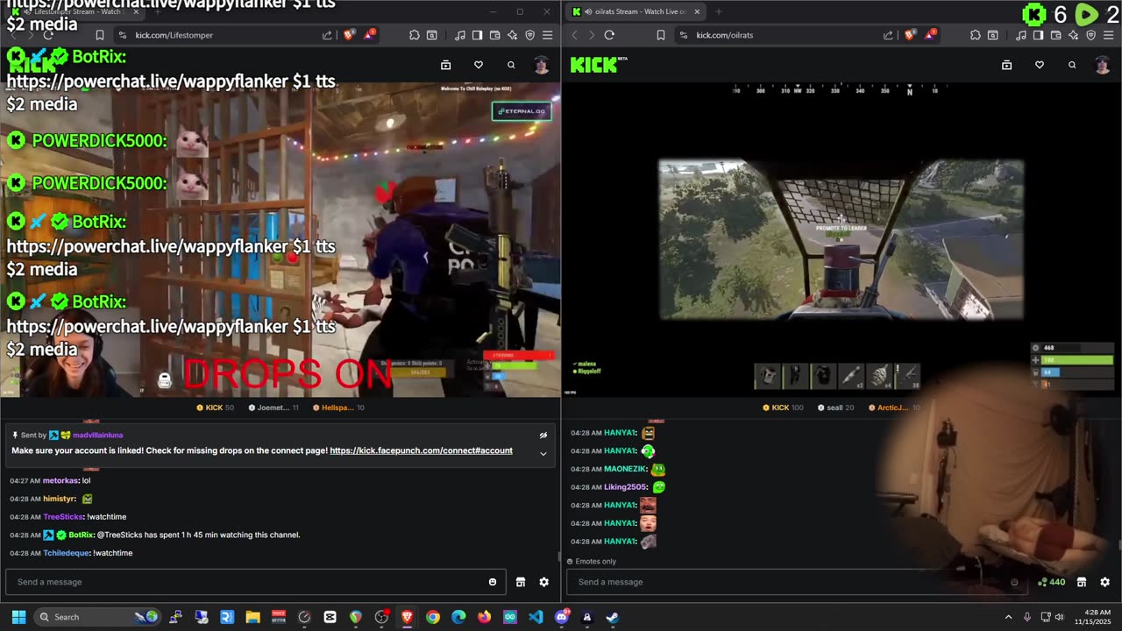Open the kick.facepunch.com/connect#account link
This screenshot has width=1122, height=631.
(x=421, y=450)
